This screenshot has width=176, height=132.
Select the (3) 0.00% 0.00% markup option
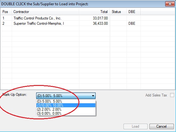coord(66,113)
